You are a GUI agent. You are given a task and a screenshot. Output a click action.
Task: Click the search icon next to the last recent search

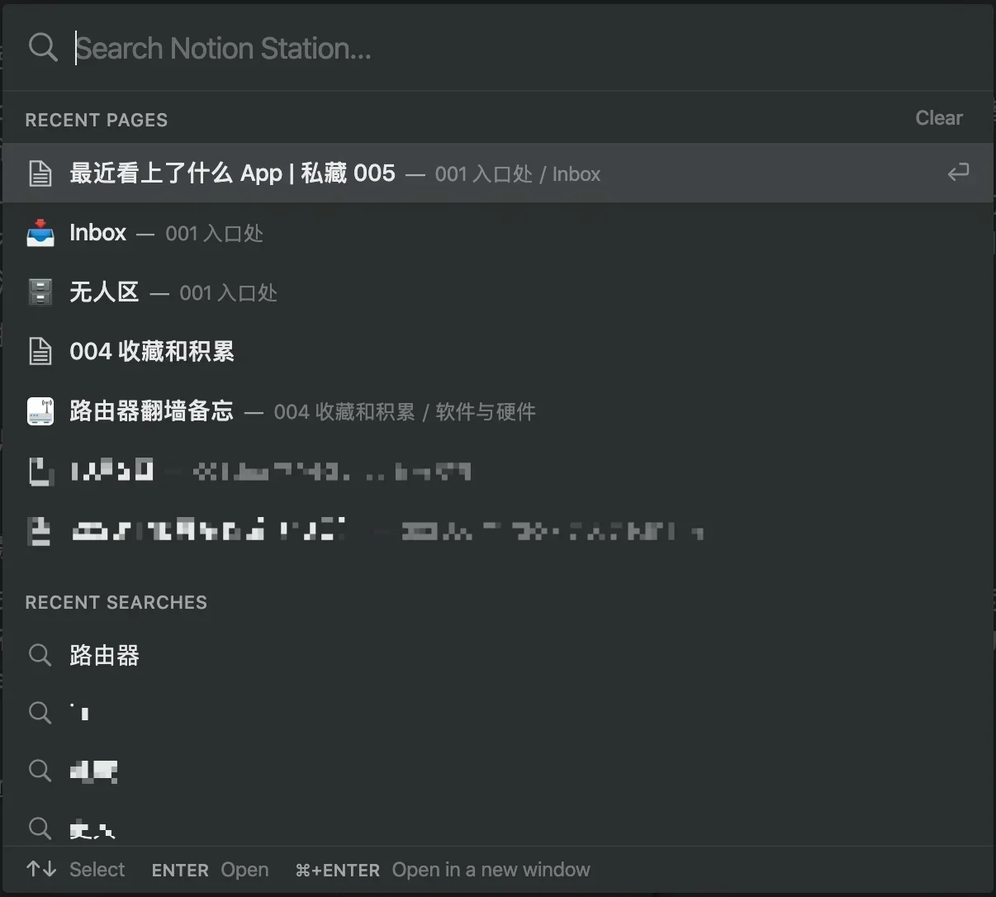coord(40,828)
